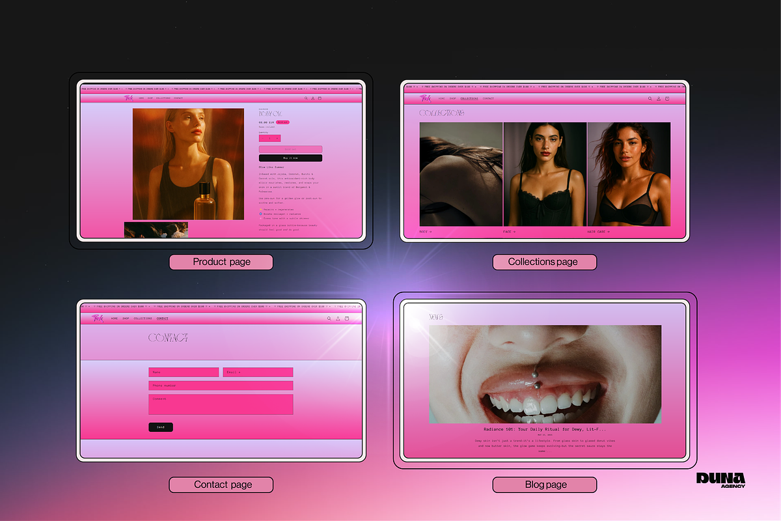Image resolution: width=781 pixels, height=521 pixels.
Task: Open search on the Product page mockup
Action: click(307, 98)
